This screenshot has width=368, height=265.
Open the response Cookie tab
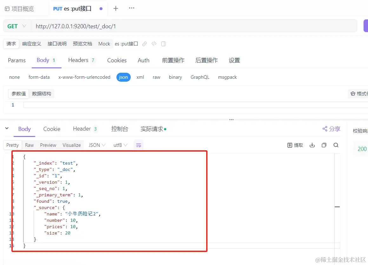[x=52, y=129]
